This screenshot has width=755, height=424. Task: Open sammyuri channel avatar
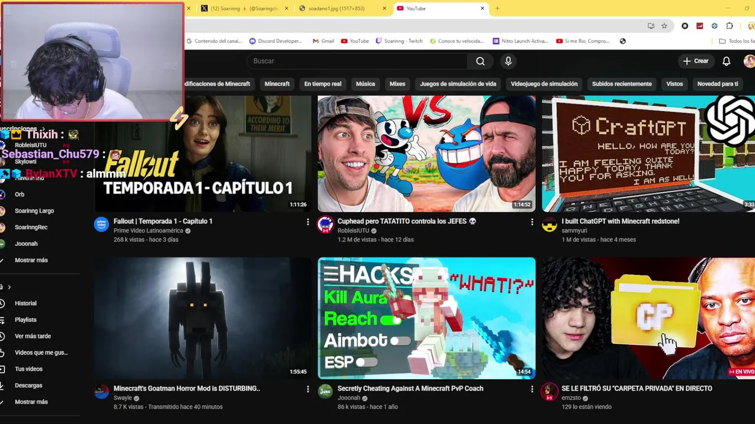tap(549, 224)
